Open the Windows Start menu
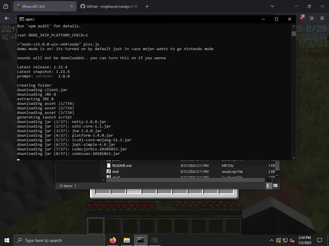The height and width of the screenshot is (246, 329). pyautogui.click(x=7, y=240)
